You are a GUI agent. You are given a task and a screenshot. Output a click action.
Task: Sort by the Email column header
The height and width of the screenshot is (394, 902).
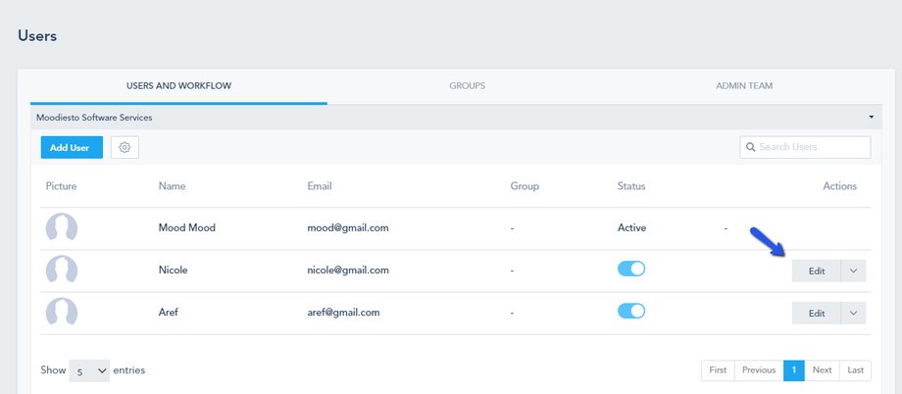[320, 186]
